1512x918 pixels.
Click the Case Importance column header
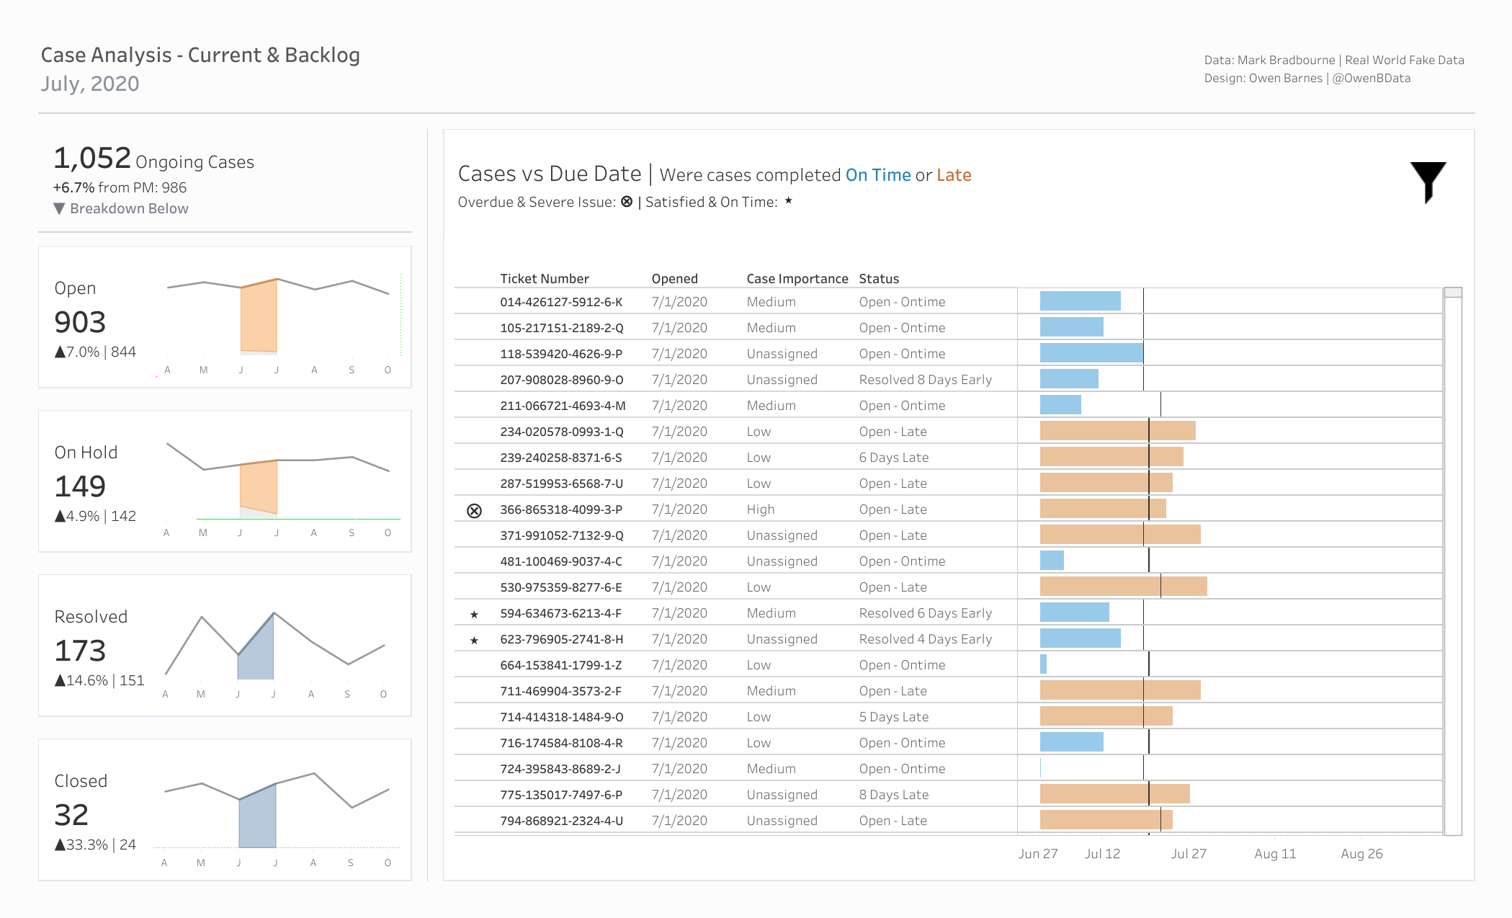[797, 279]
